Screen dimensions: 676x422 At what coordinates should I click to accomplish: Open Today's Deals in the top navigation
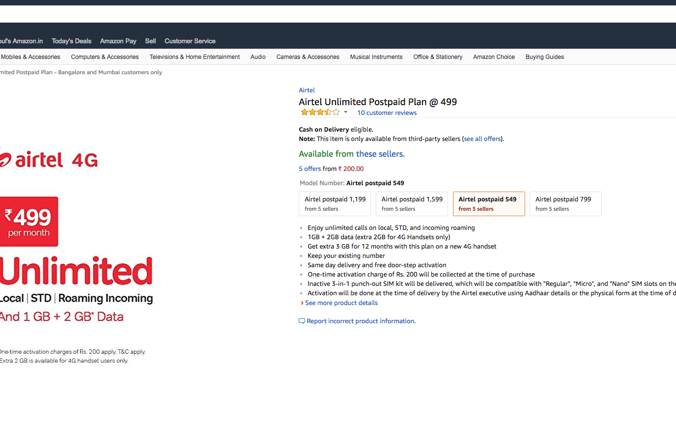(x=71, y=41)
